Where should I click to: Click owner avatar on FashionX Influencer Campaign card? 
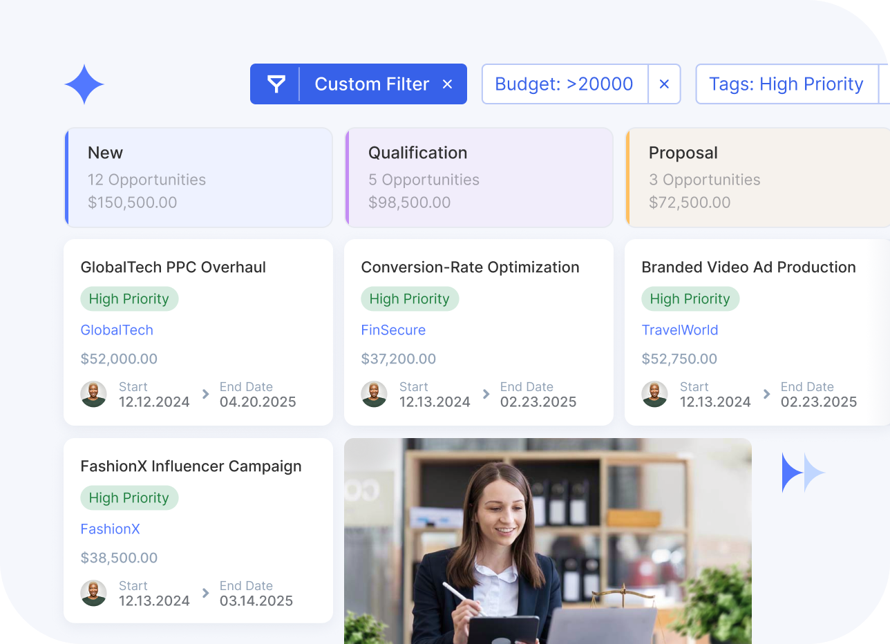tap(93, 593)
